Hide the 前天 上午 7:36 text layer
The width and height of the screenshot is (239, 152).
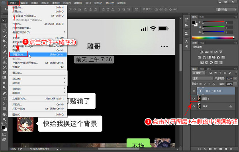tap(194, 91)
